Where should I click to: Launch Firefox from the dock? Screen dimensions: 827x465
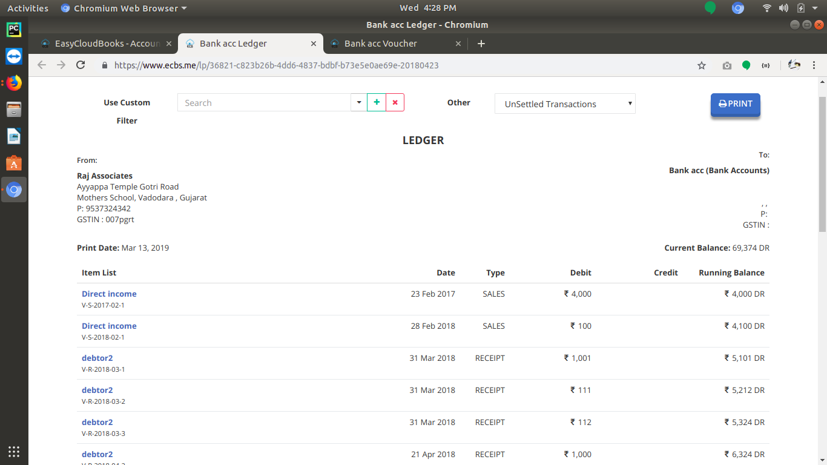click(x=14, y=82)
